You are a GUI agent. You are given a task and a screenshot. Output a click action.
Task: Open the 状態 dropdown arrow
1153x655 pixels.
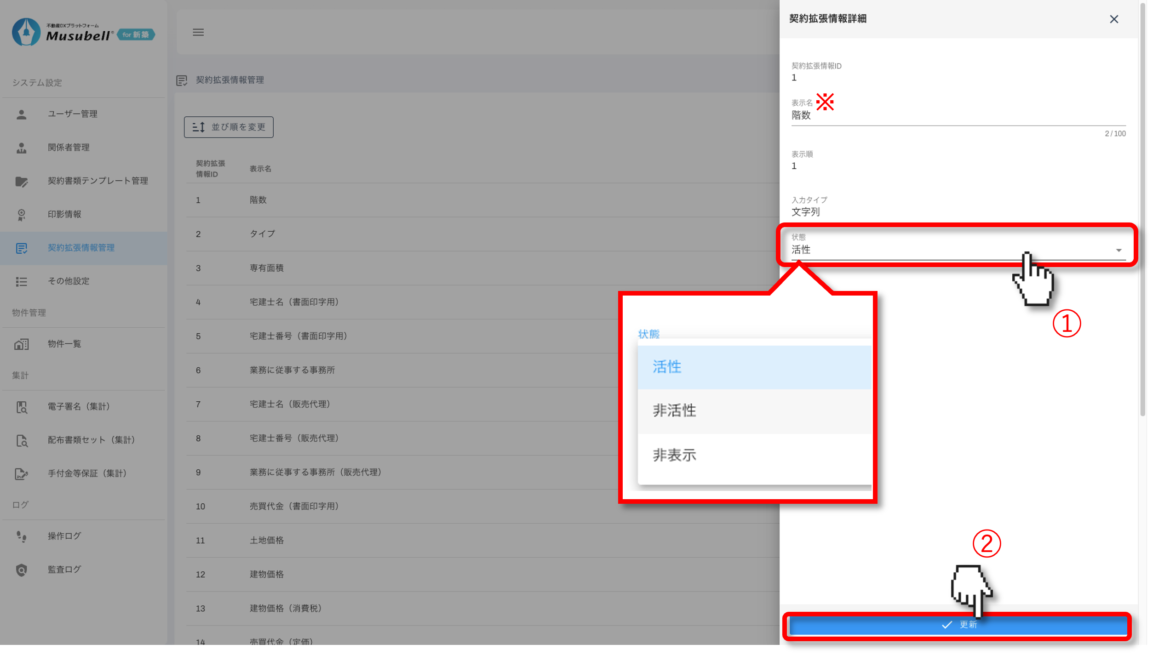tap(1119, 250)
